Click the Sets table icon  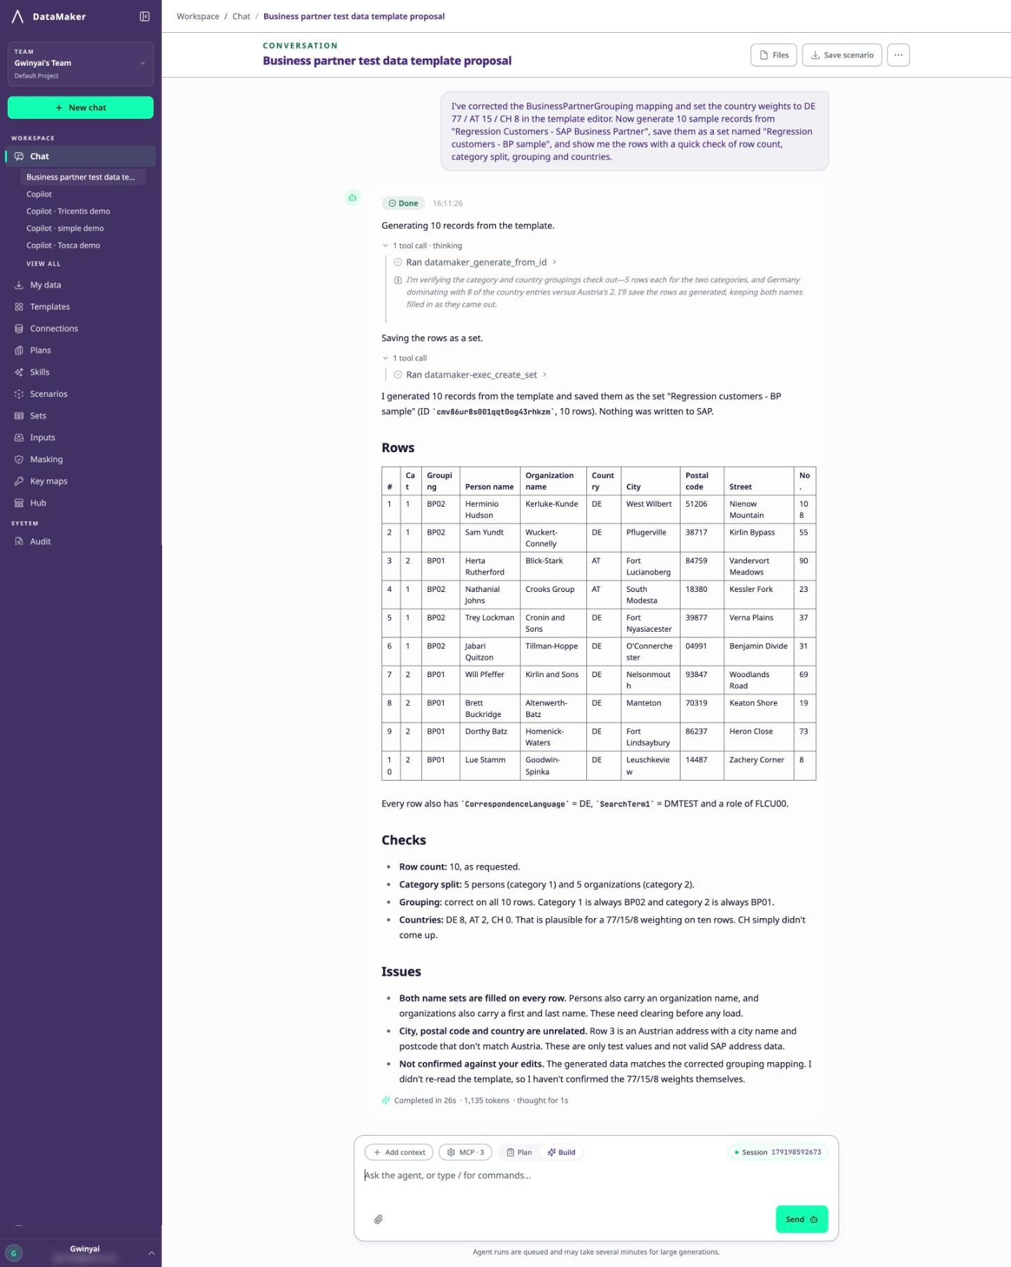coord(19,416)
